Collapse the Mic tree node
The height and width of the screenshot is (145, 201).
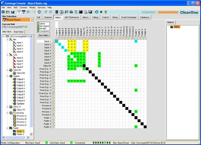tap(7, 40)
